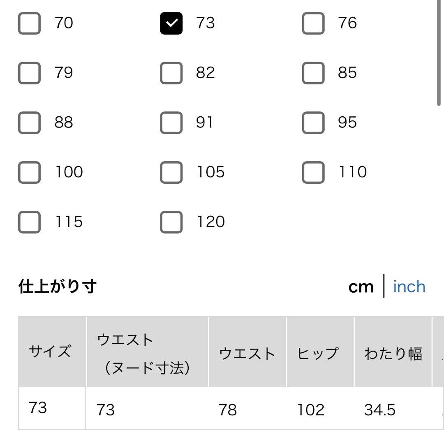Check the size 70 checkbox
The height and width of the screenshot is (444, 444).
coord(29,23)
